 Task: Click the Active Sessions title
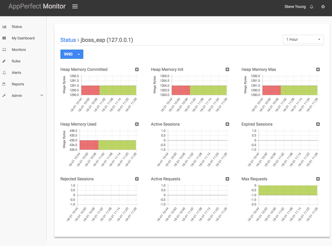tap(165, 124)
